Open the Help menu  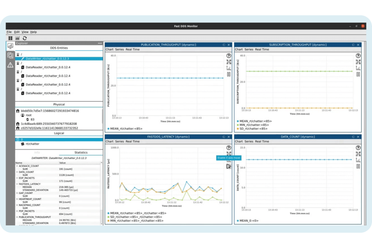coord(34,32)
